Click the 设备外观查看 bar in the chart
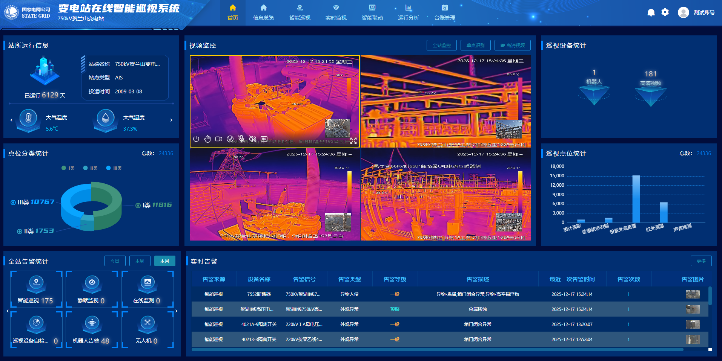722x361 pixels. (x=636, y=199)
